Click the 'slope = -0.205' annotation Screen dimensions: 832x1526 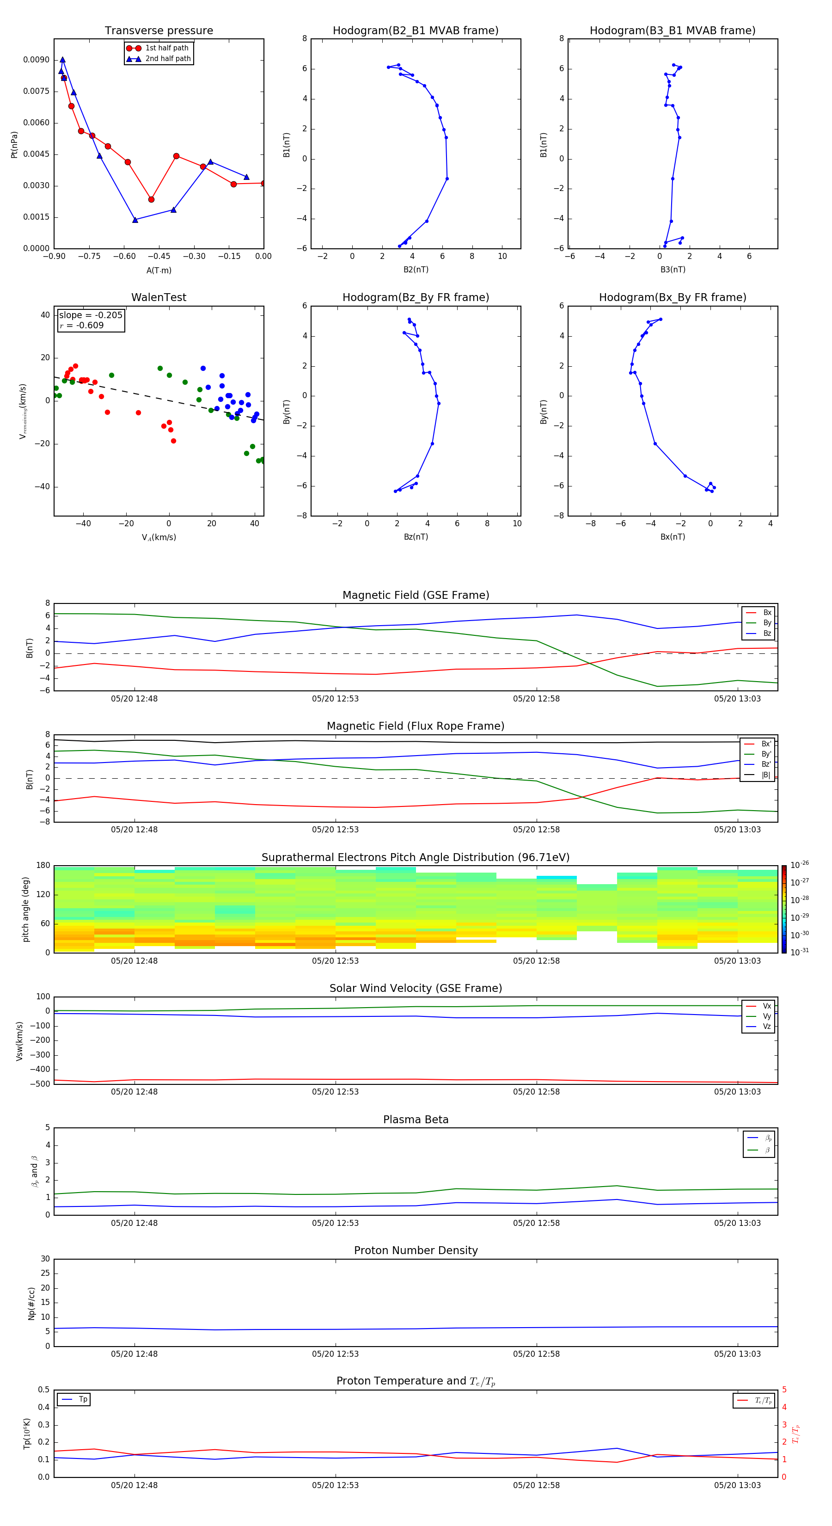91,315
